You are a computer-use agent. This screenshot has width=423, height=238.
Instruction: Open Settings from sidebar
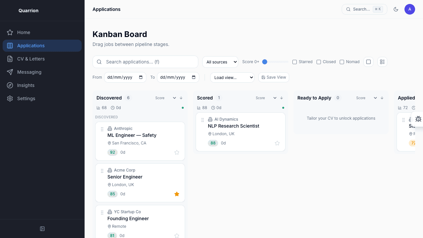(42, 99)
